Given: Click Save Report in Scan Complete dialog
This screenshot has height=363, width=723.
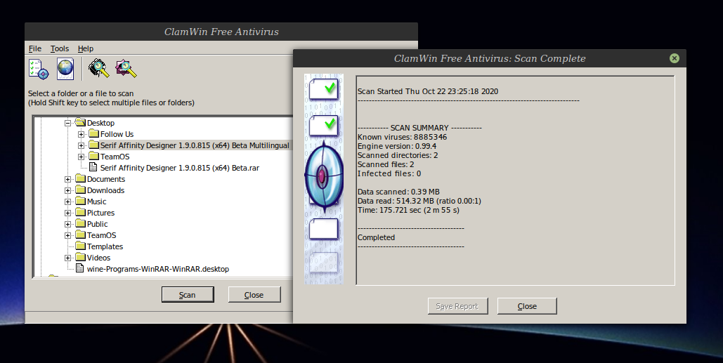Looking at the screenshot, I should pos(457,306).
